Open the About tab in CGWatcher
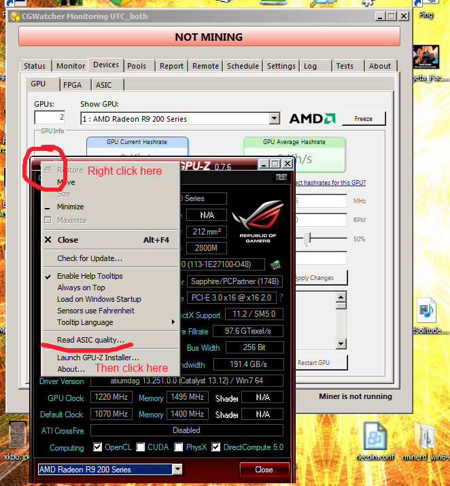Image resolution: width=450 pixels, height=486 pixels. (x=380, y=66)
